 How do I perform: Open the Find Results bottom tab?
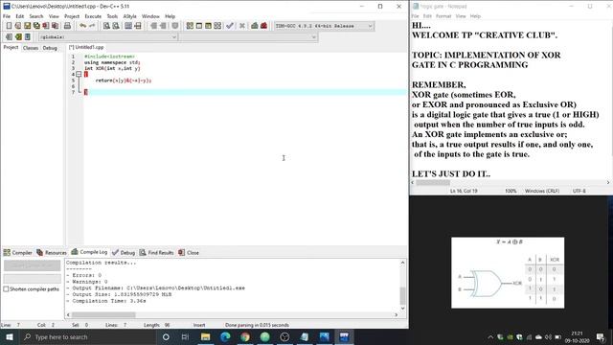[157, 253]
